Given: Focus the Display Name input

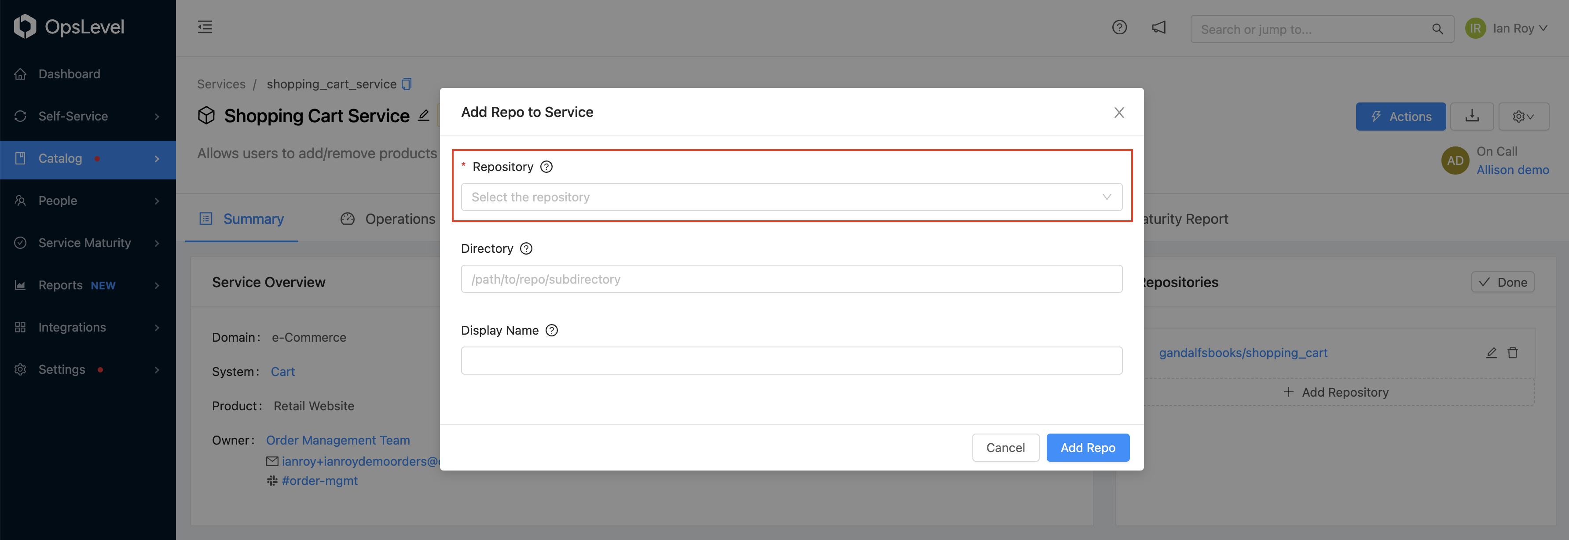Looking at the screenshot, I should [x=791, y=361].
